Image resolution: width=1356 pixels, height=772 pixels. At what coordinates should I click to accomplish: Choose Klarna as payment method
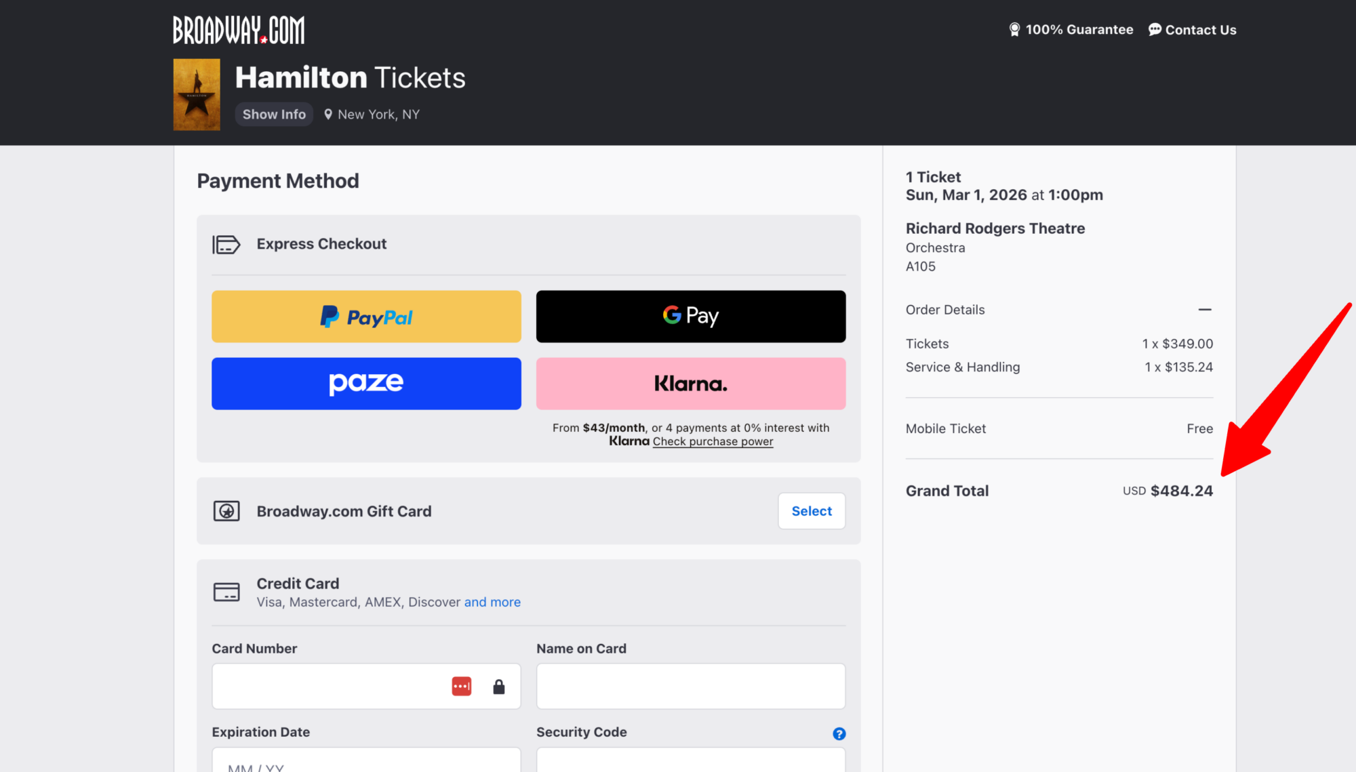tap(691, 384)
